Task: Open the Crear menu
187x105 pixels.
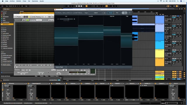Action: pos(25,1)
